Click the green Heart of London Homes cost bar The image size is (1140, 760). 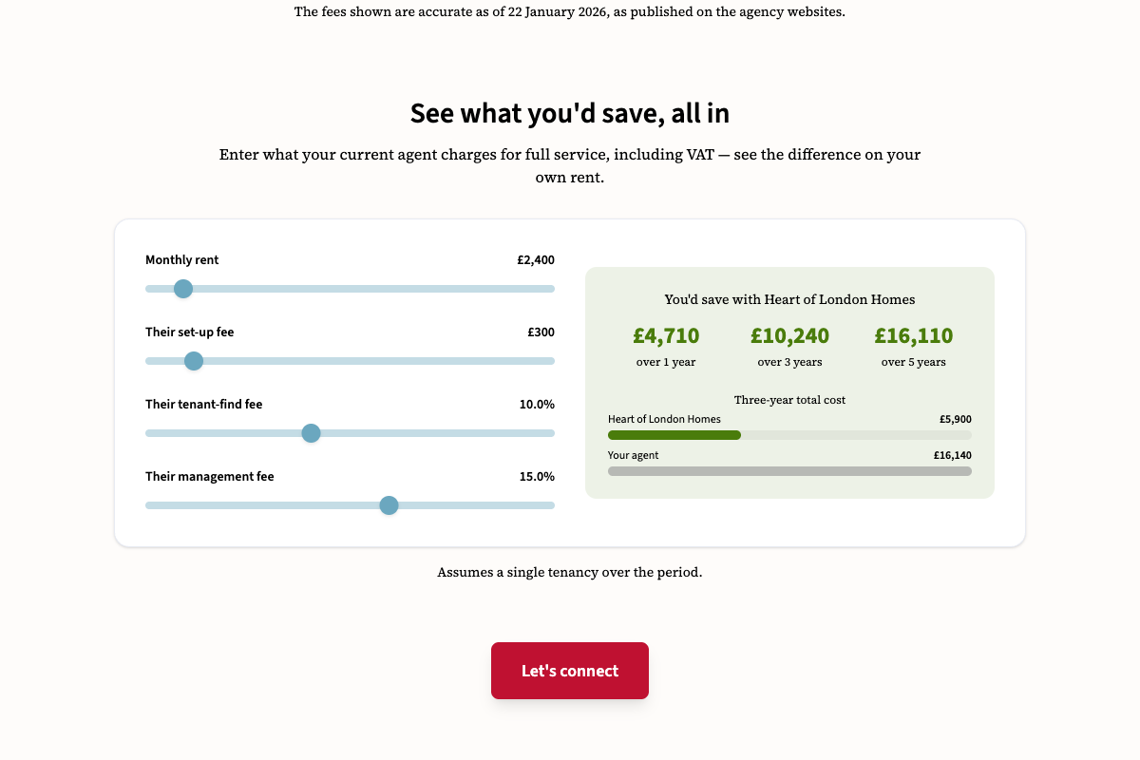point(674,435)
